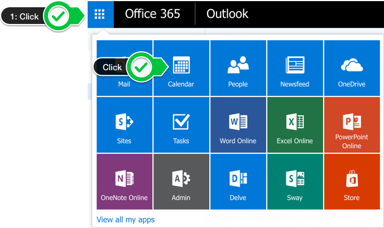
Task: Open the People app tile
Action: tap(238, 68)
